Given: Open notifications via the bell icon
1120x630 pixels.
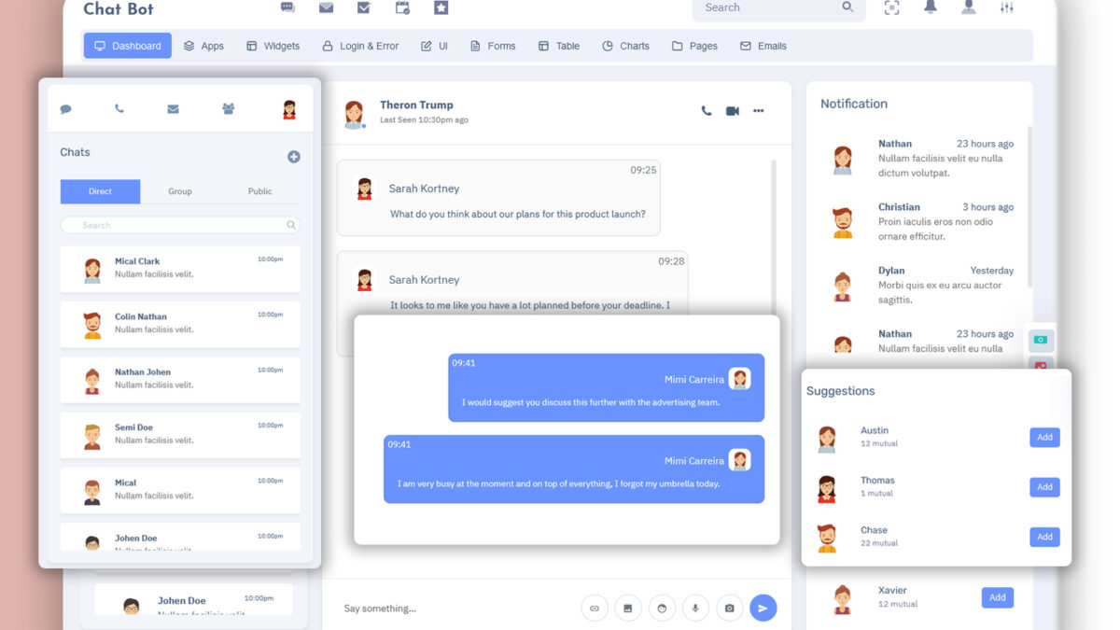Looking at the screenshot, I should 930,8.
